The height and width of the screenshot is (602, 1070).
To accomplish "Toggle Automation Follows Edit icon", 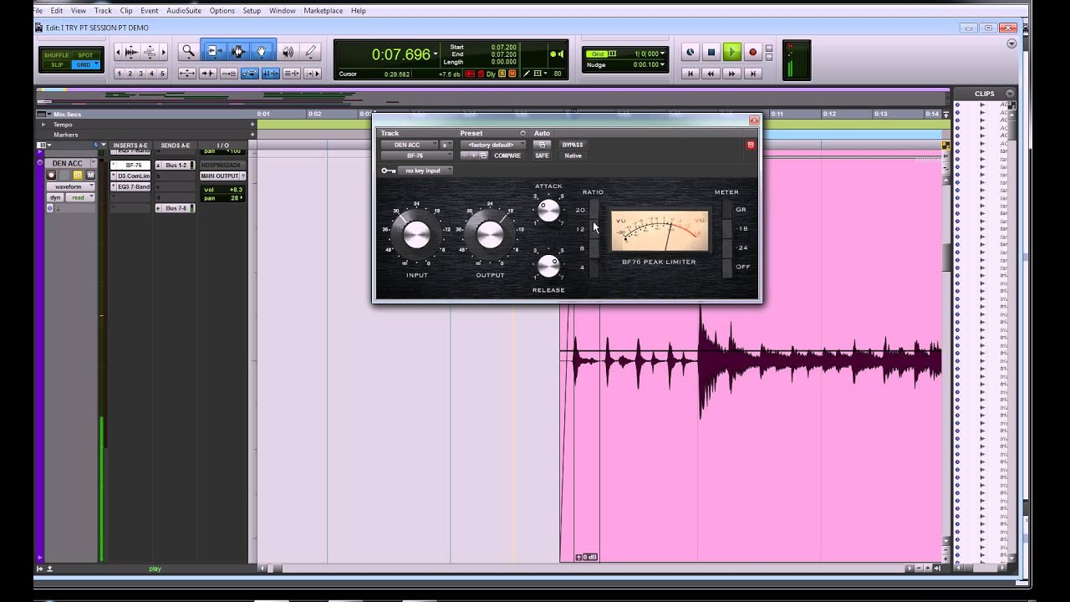I will point(250,74).
